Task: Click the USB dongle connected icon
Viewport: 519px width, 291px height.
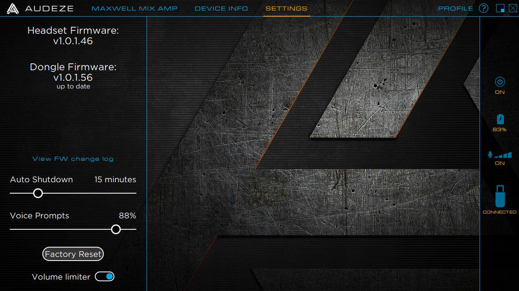Action: pyautogui.click(x=500, y=196)
